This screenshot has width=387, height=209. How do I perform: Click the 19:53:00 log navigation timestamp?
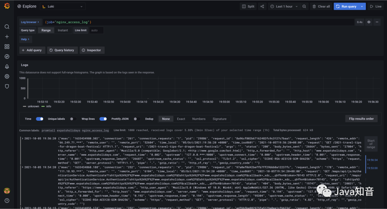pyautogui.click(x=372, y=168)
